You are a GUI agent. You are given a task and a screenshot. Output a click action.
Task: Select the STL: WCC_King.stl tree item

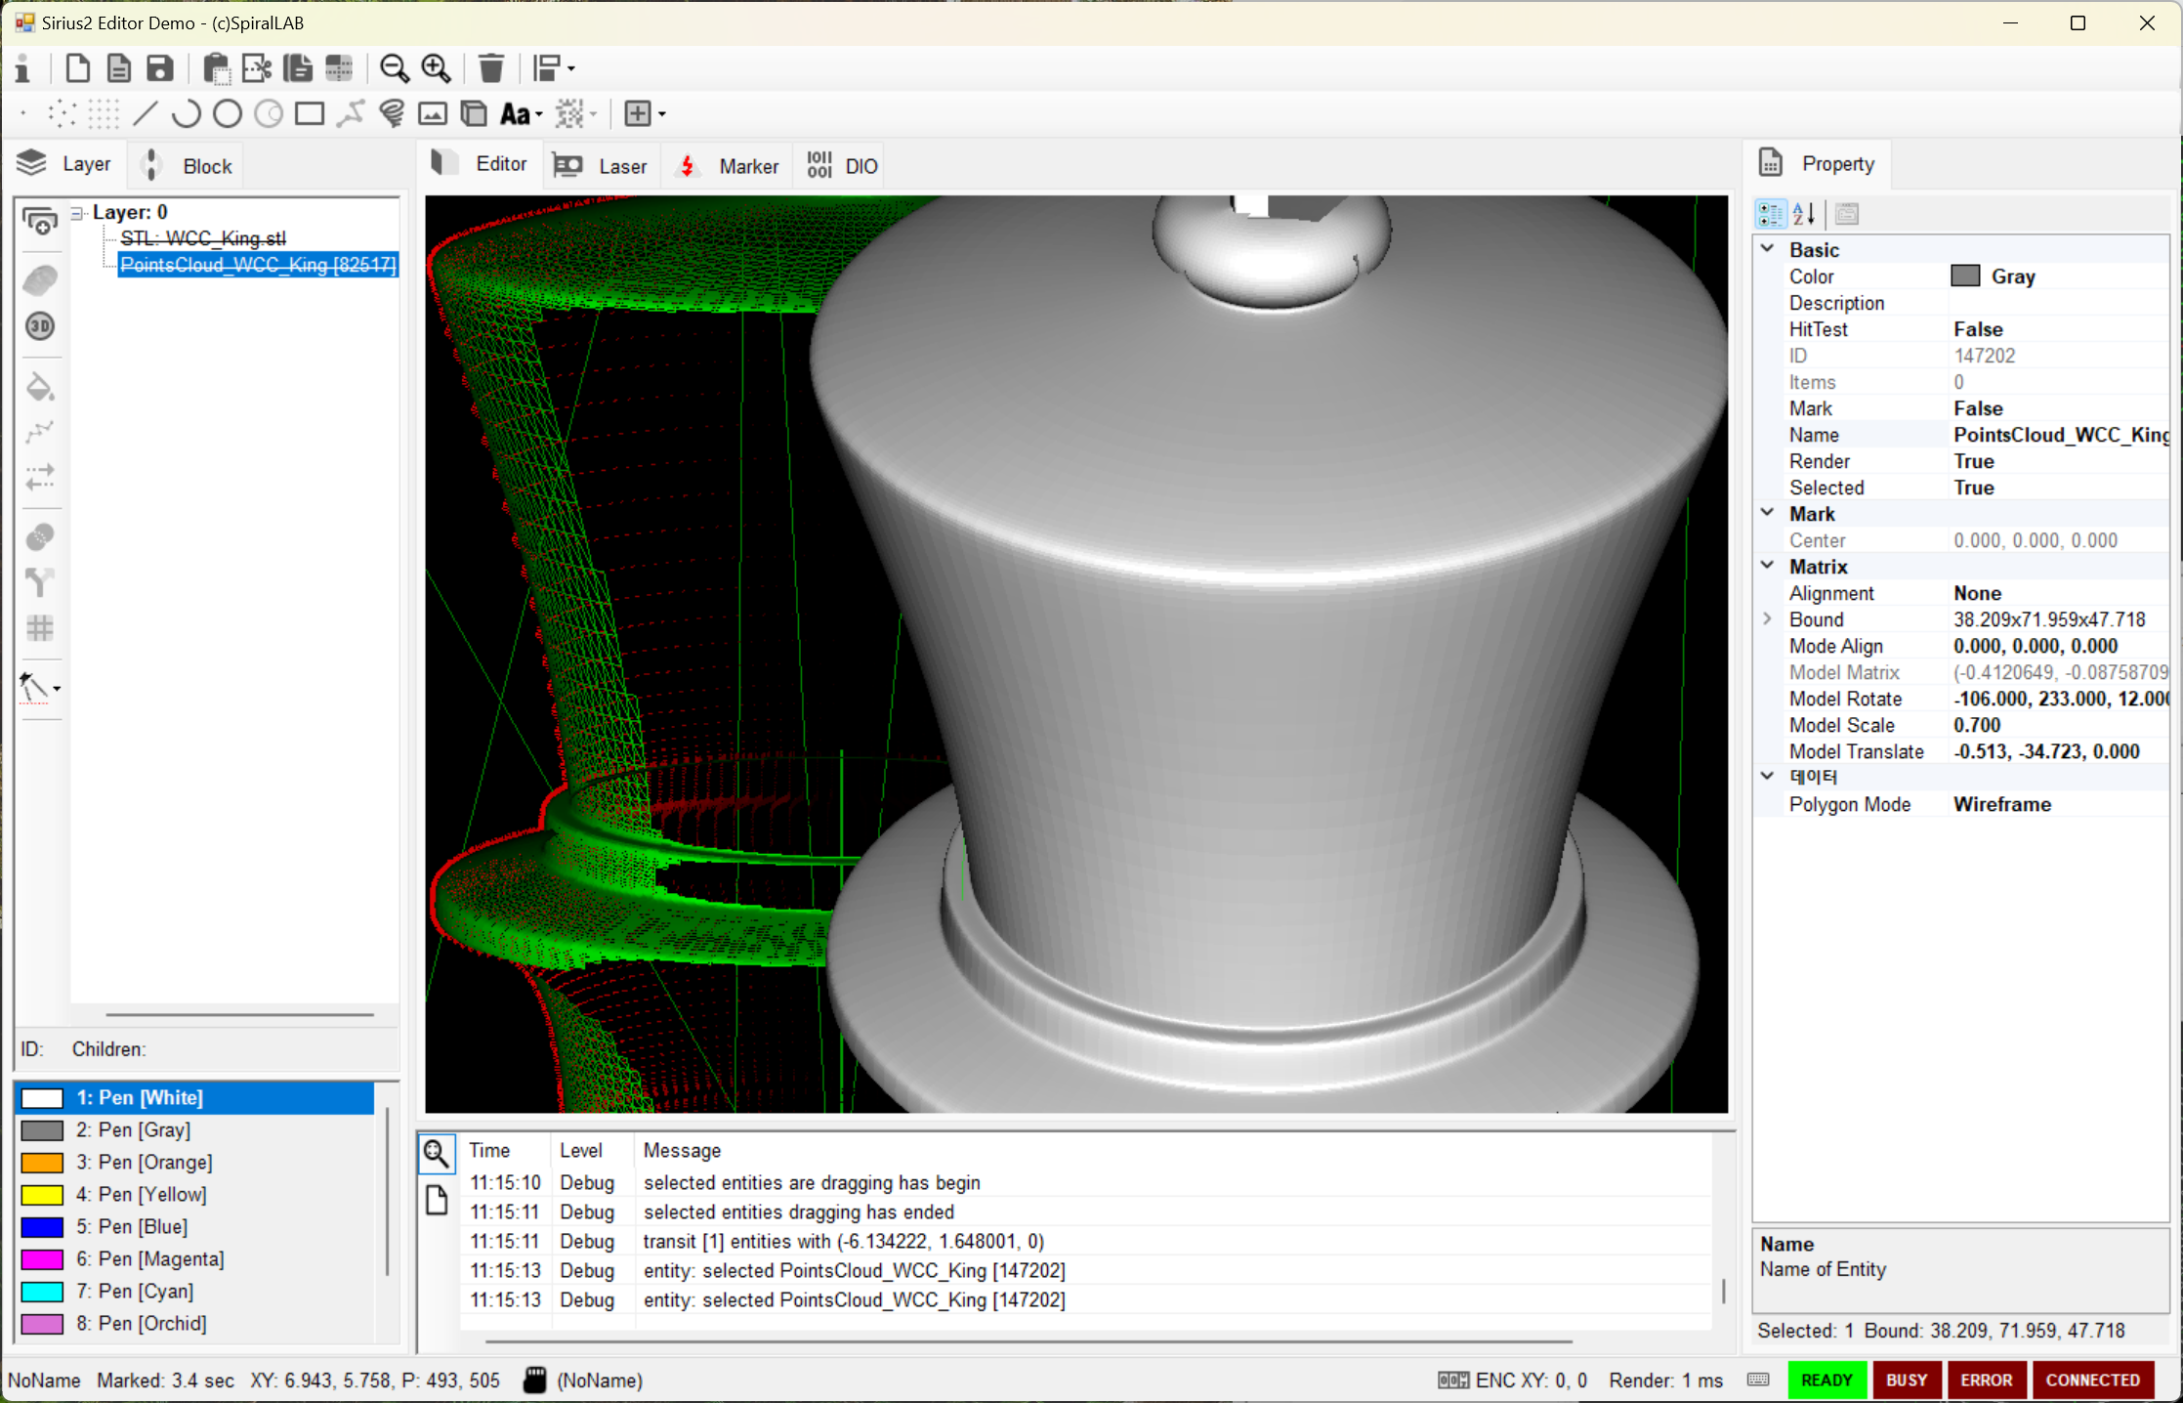pyautogui.click(x=203, y=238)
